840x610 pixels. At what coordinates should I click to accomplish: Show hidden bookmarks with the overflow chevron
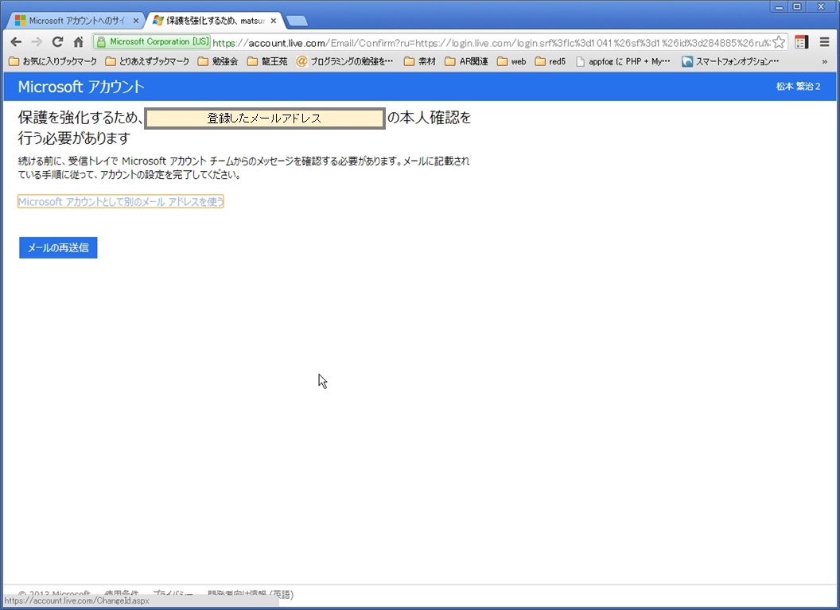pyautogui.click(x=824, y=61)
